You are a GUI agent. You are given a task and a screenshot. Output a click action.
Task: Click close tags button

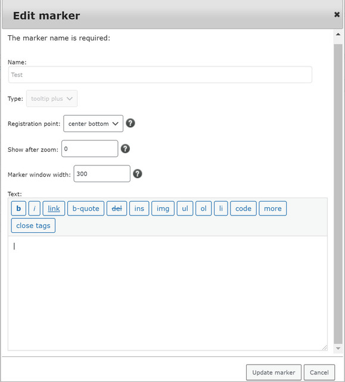(33, 226)
